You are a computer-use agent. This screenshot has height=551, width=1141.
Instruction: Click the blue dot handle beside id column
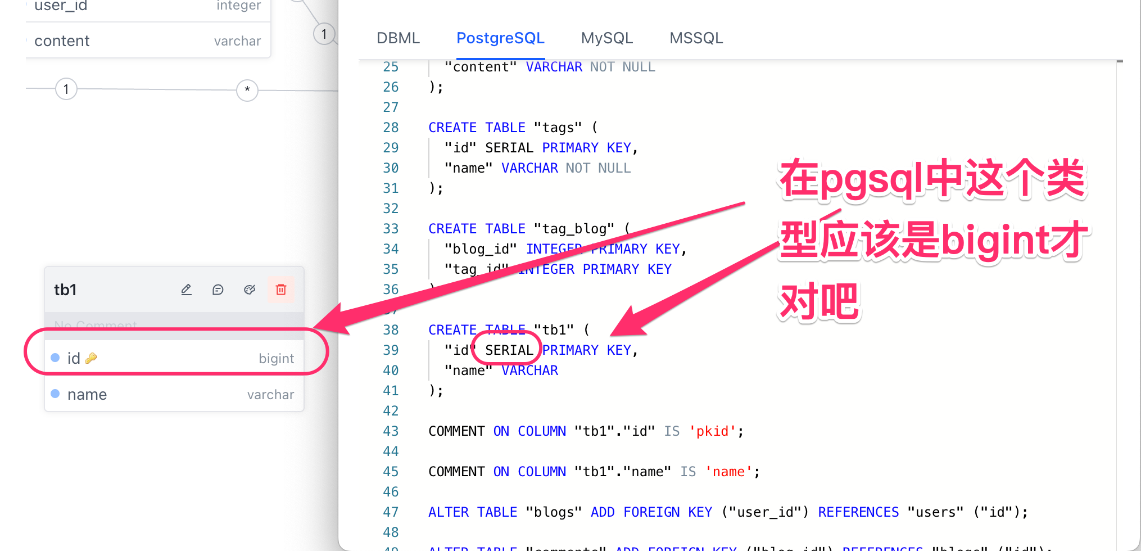click(x=55, y=358)
